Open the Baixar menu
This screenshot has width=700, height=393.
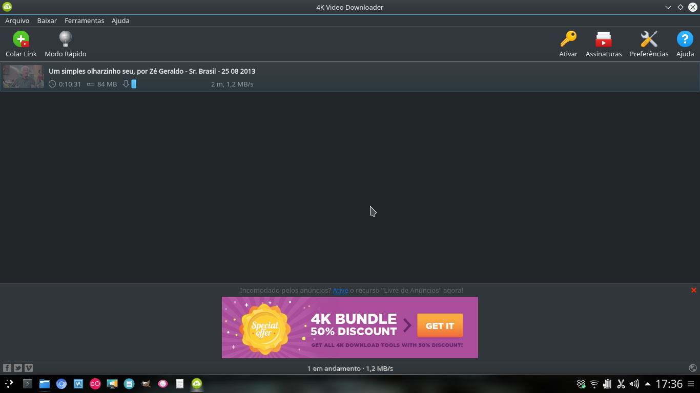(47, 20)
